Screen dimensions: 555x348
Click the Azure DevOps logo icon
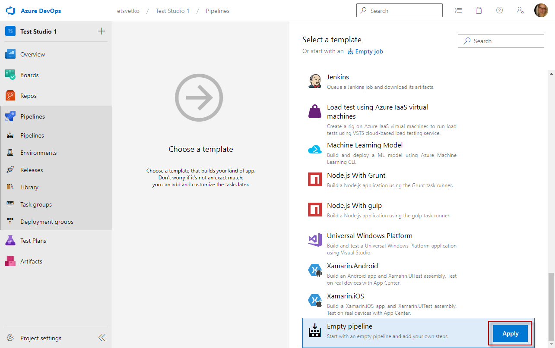click(x=11, y=11)
